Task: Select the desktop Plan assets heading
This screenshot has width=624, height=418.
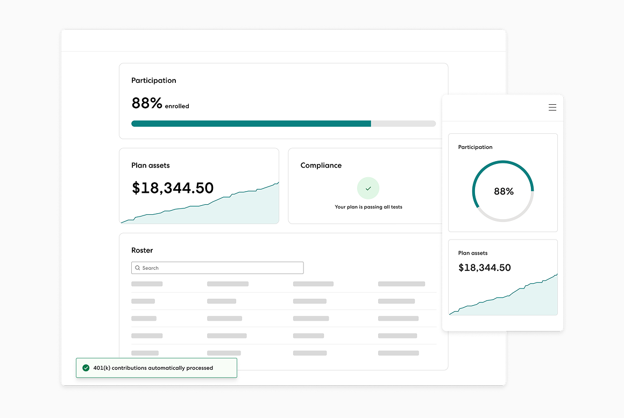Action: coord(150,165)
